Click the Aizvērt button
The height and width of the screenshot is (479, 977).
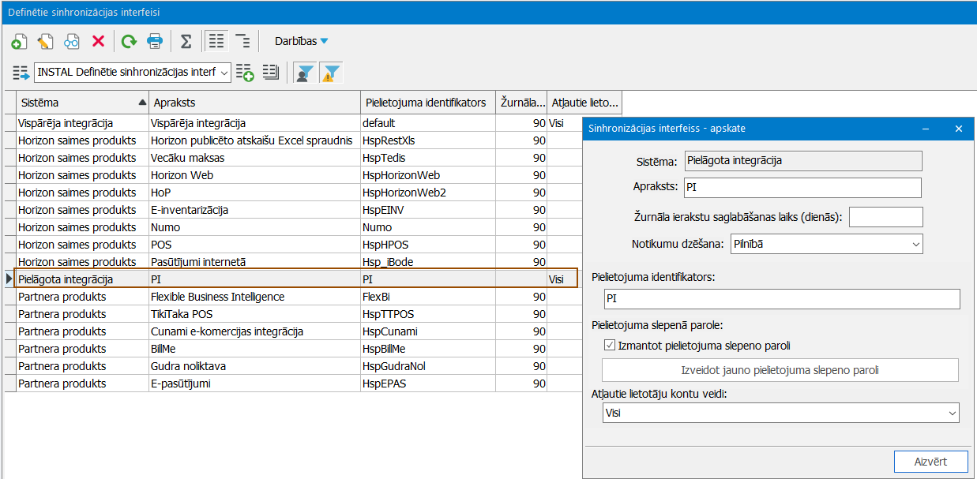[x=930, y=462]
